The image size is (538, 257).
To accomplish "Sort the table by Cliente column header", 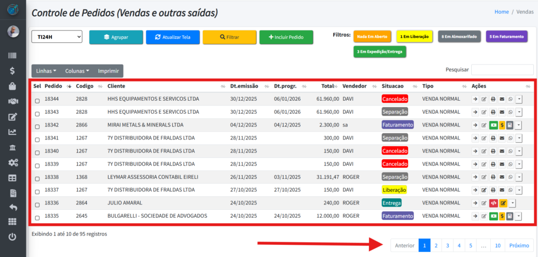I will pos(116,86).
